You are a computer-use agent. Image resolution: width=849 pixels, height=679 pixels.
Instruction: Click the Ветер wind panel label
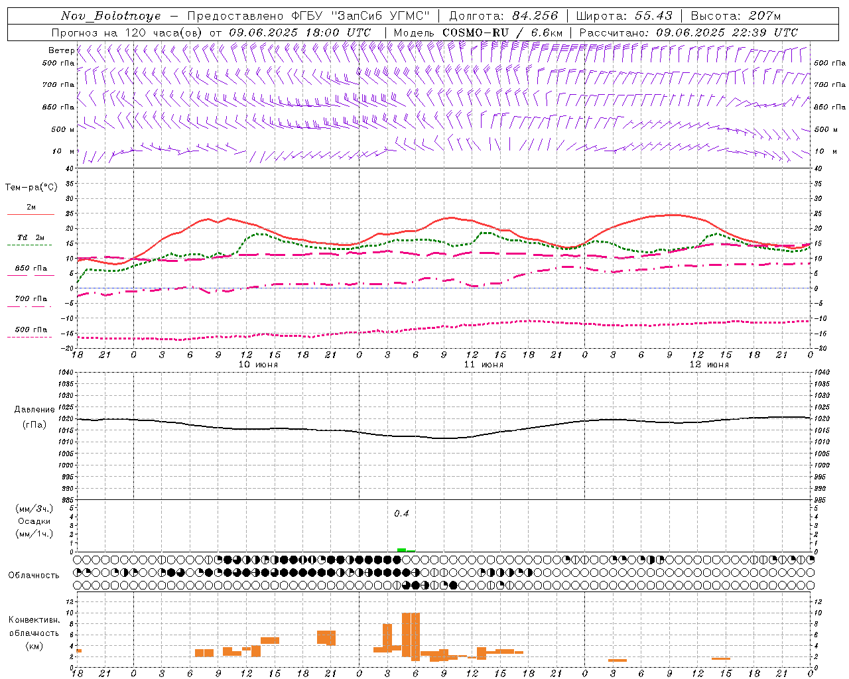pyautogui.click(x=61, y=50)
